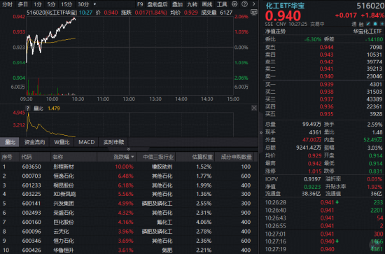This screenshot has width=385, height=254.
Task: Collapse constituent list with double chevron
Action: (x=128, y=149)
